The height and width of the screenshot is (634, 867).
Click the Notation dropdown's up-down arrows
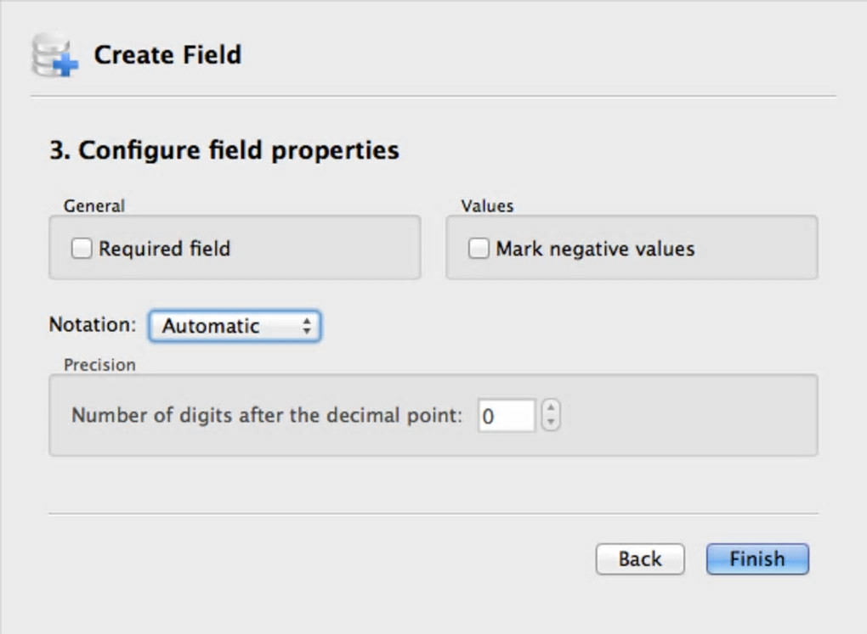coord(307,326)
